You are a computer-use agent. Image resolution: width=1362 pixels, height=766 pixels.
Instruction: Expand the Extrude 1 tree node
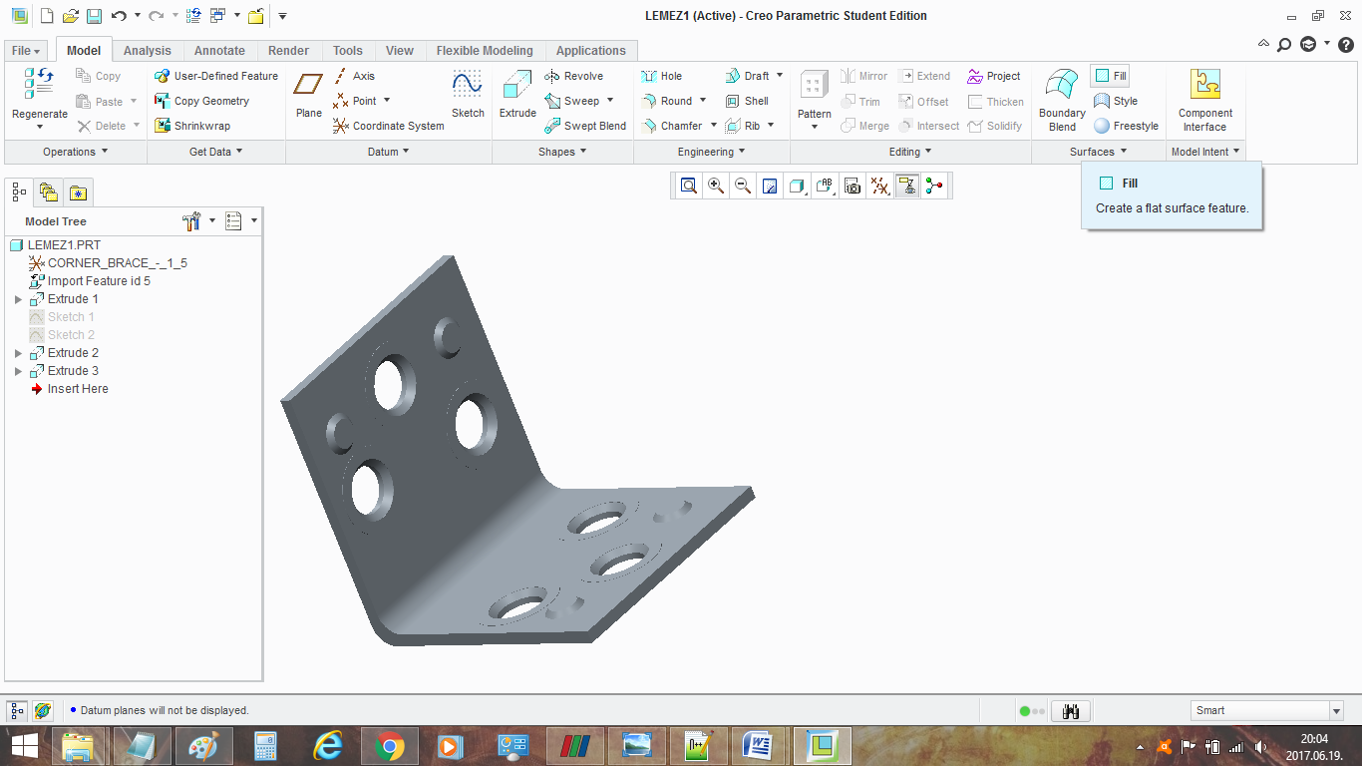(x=18, y=299)
